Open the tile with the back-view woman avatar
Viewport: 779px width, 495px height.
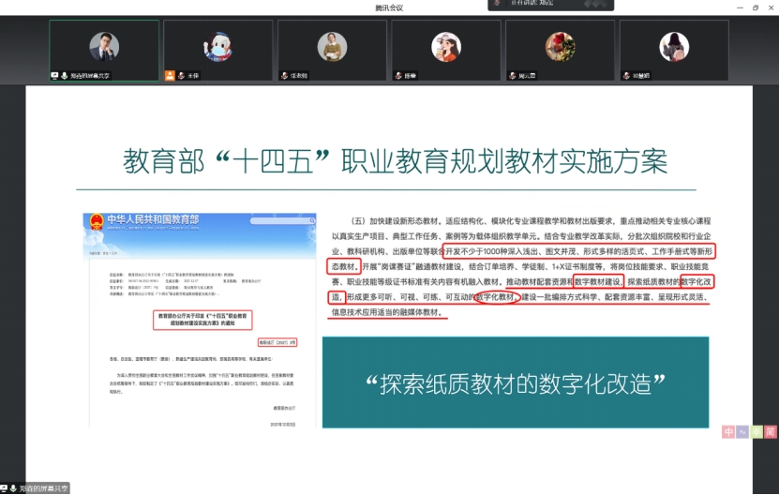[674, 51]
